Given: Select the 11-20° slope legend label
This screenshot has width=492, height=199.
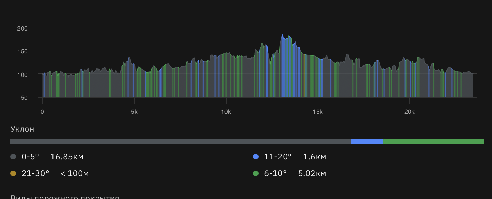Looking at the screenshot, I should [x=278, y=157].
